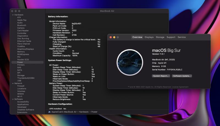The image size is (220, 126).
Task: Select Graphics/Displays in the sidebar
Action: click(x=25, y=49)
